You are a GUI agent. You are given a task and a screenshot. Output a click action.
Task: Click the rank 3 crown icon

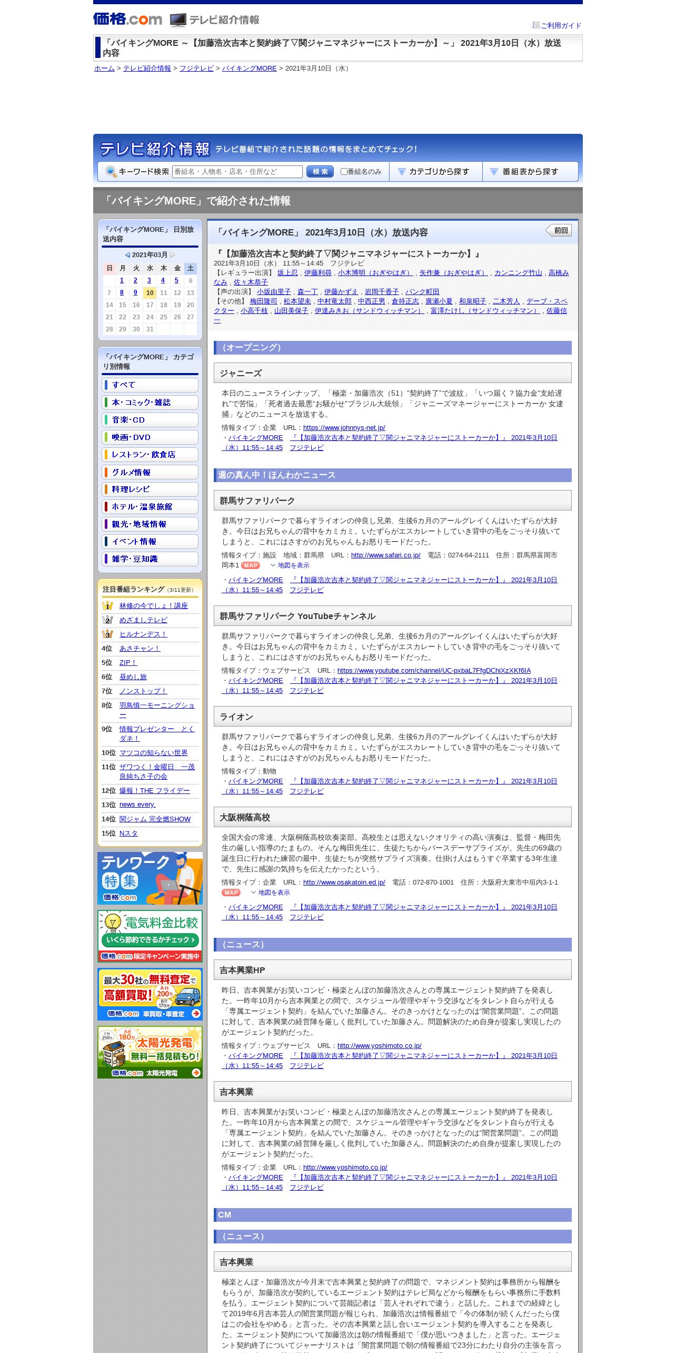pyautogui.click(x=107, y=634)
